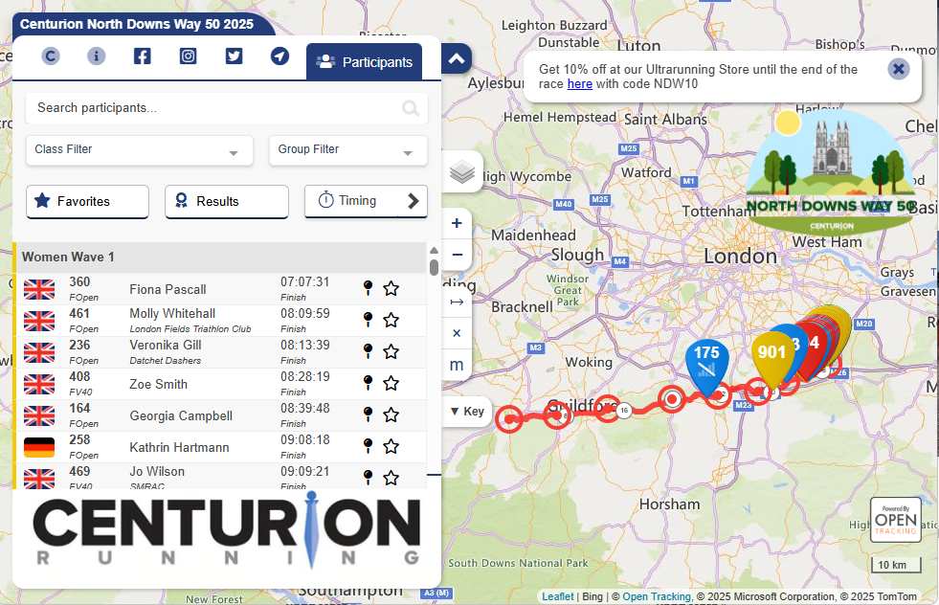Screen dimensions: 939x605
Task: Click the participant list scrollbar thumb
Action: click(x=435, y=267)
